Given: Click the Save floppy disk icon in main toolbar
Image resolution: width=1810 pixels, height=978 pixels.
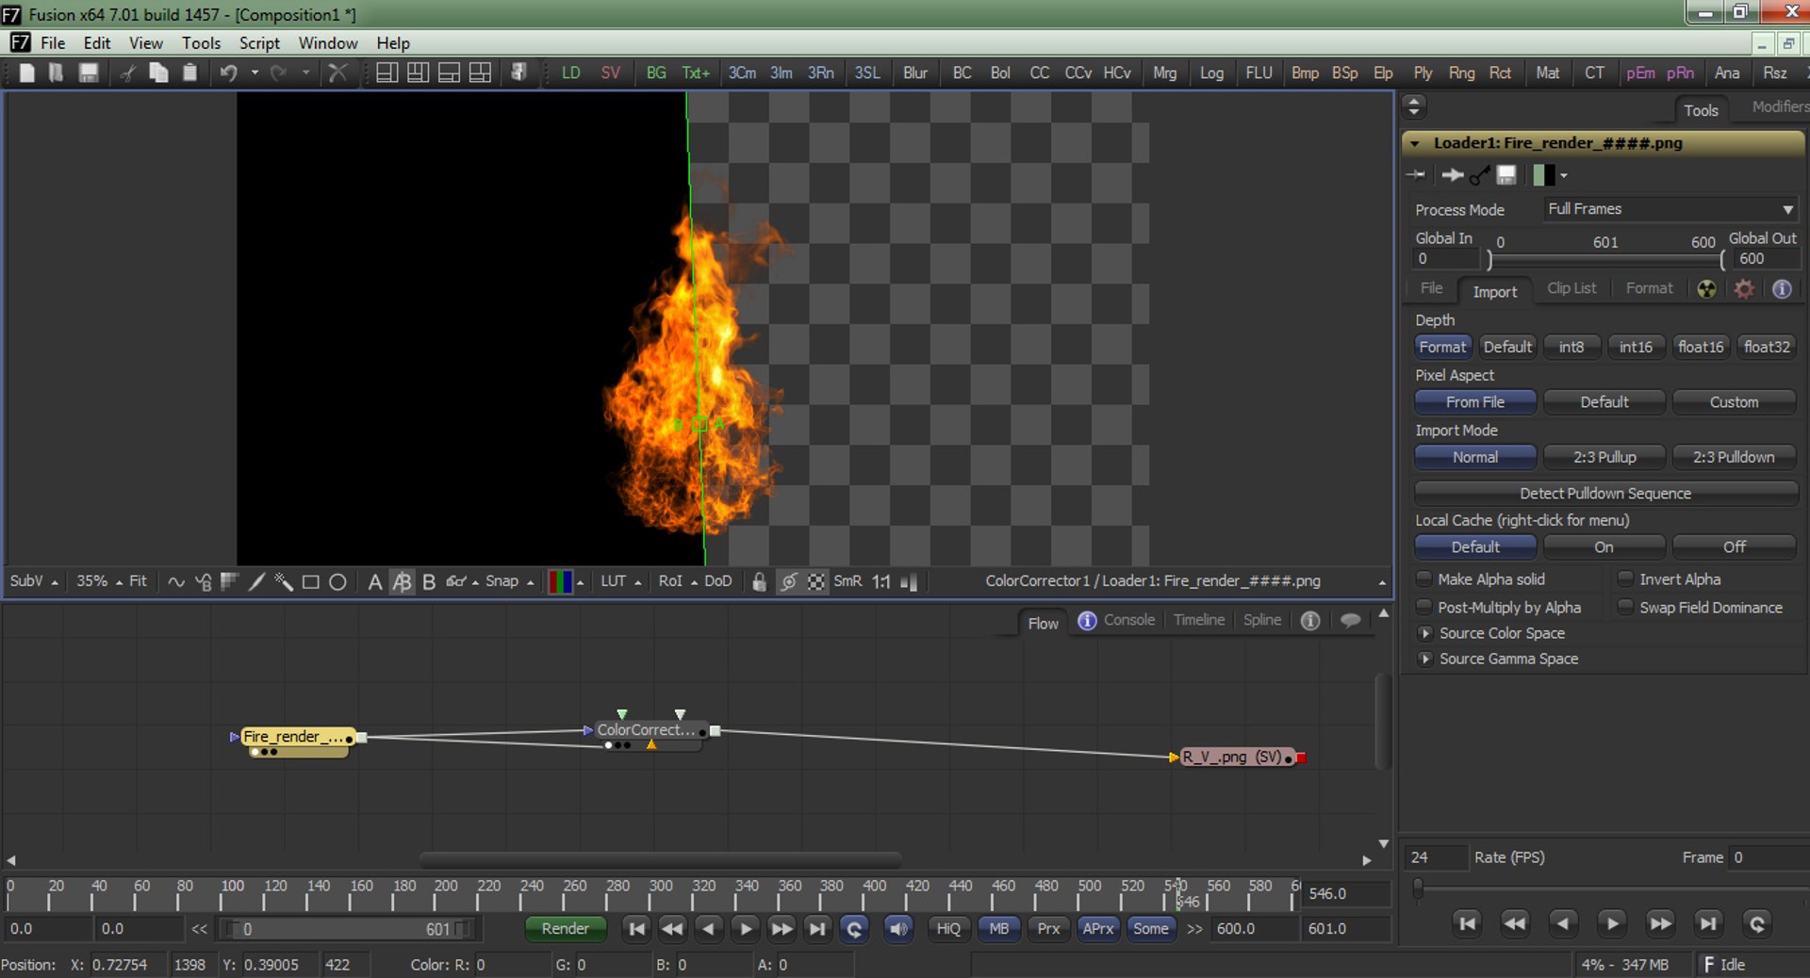Looking at the screenshot, I should click(x=89, y=73).
